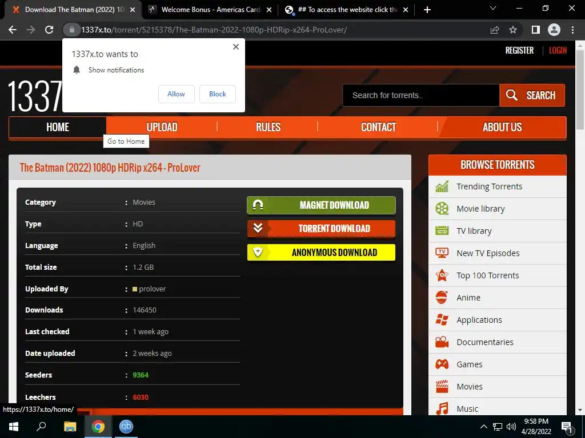Screen dimensions: 585x438
Task: Bookmark this page with the star icon
Action: click(x=513, y=30)
